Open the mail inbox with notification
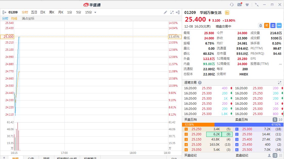Image resolution: width=284 pixels, height=159 pixels. pyautogui.click(x=239, y=5)
